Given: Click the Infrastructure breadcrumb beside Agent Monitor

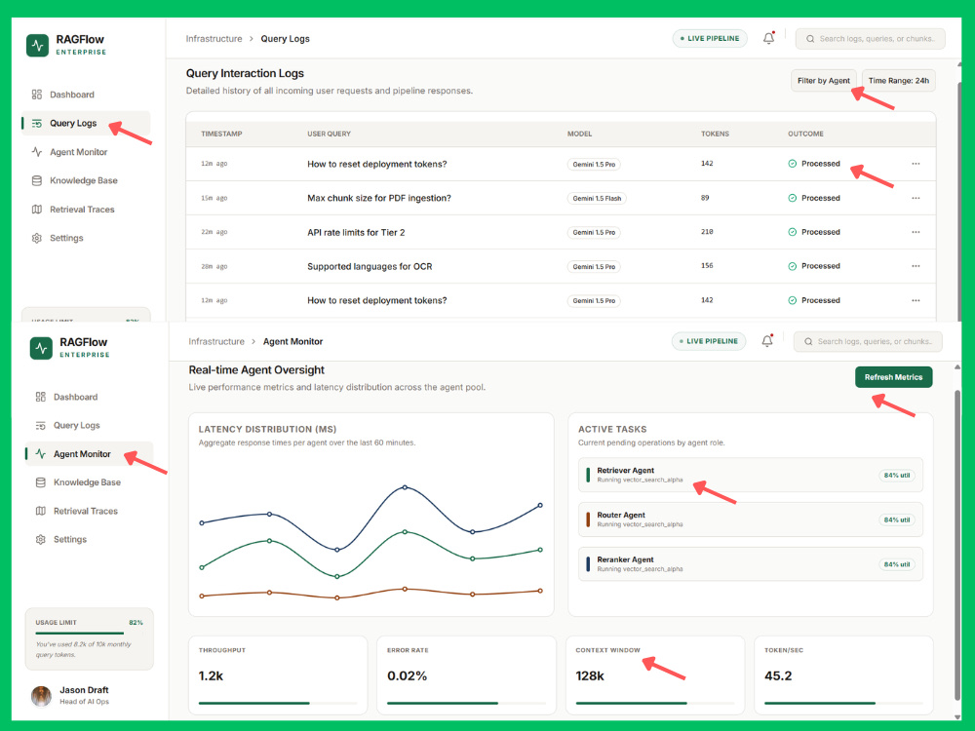Looking at the screenshot, I should point(216,341).
